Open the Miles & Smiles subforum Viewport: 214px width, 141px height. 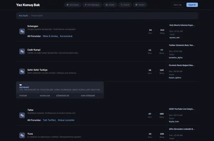(50, 36)
